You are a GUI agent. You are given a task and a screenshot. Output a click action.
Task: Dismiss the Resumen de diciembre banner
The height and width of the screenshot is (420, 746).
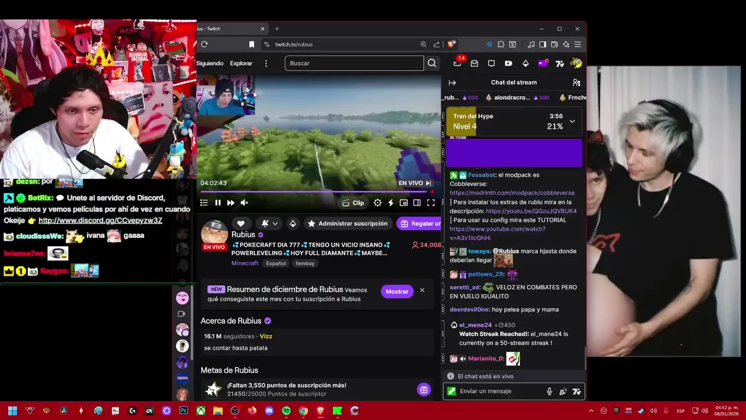422,290
